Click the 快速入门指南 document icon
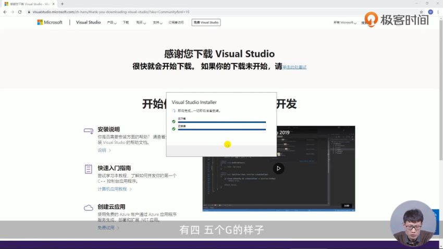The height and width of the screenshot is (249, 443). point(89,169)
